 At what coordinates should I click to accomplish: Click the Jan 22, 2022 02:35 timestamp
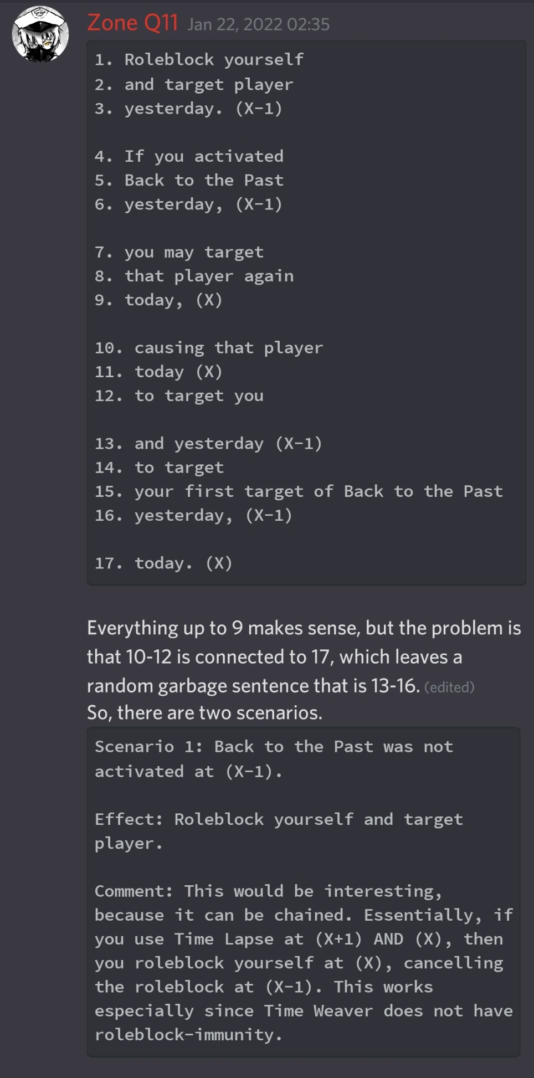coord(258,24)
